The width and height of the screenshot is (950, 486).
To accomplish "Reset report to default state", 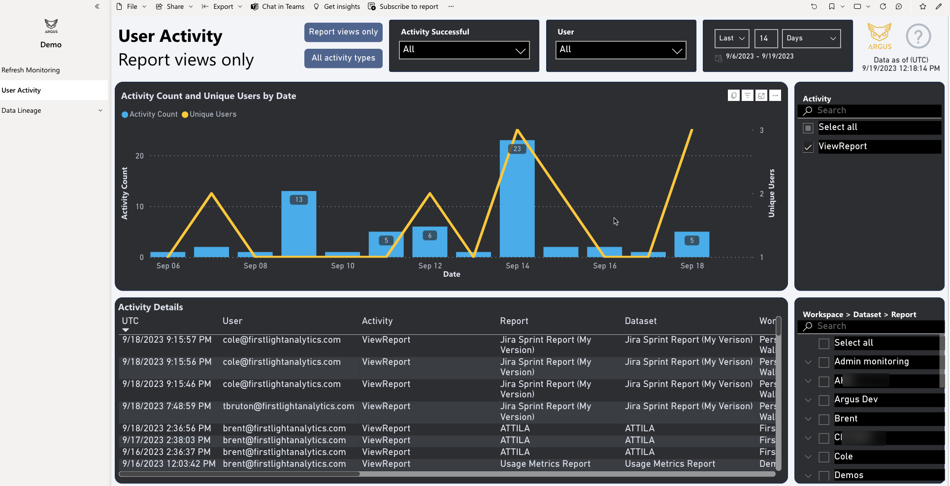I will pyautogui.click(x=814, y=6).
